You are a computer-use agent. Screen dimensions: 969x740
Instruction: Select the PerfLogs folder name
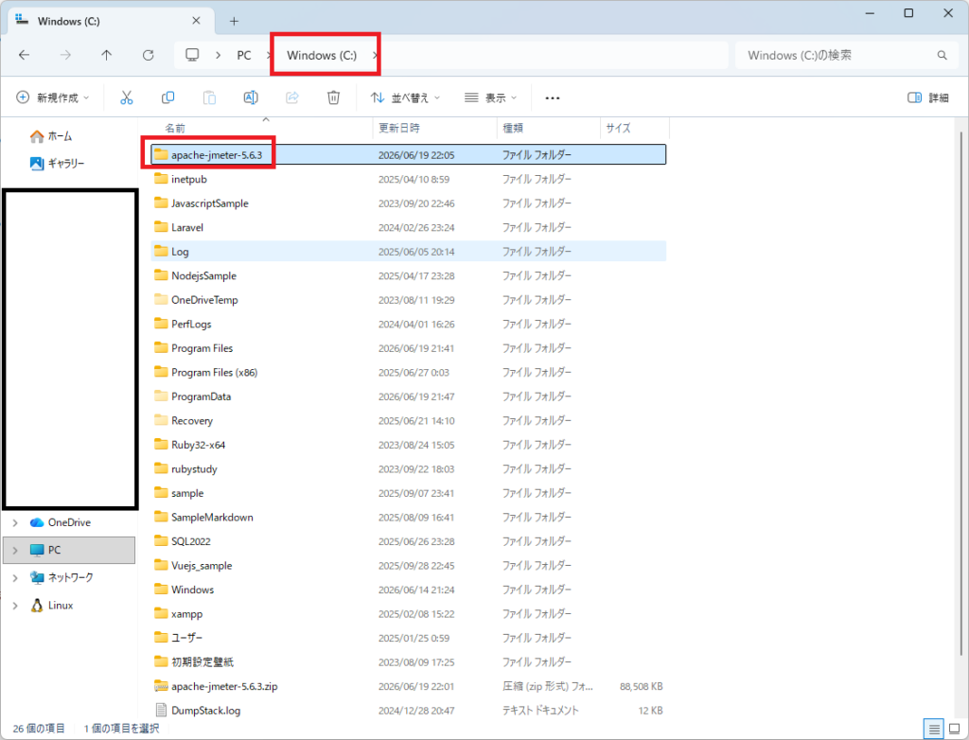click(x=191, y=324)
